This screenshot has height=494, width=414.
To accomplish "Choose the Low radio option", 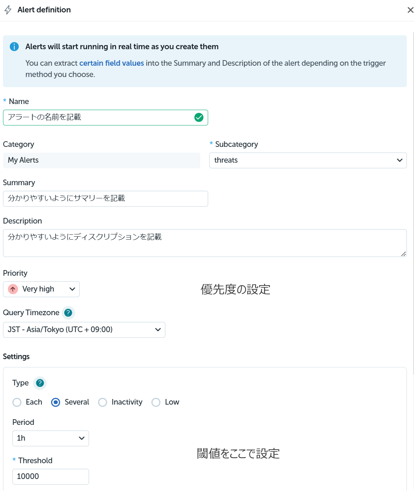I will coord(156,402).
